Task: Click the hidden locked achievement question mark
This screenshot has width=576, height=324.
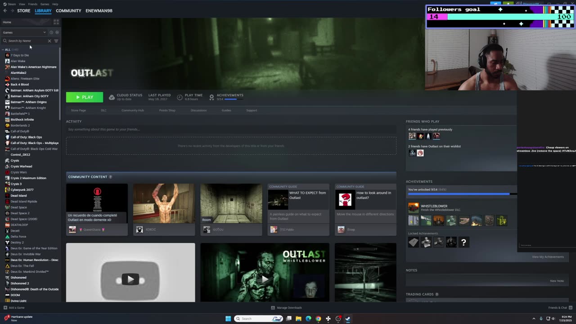Action: pyautogui.click(x=463, y=243)
